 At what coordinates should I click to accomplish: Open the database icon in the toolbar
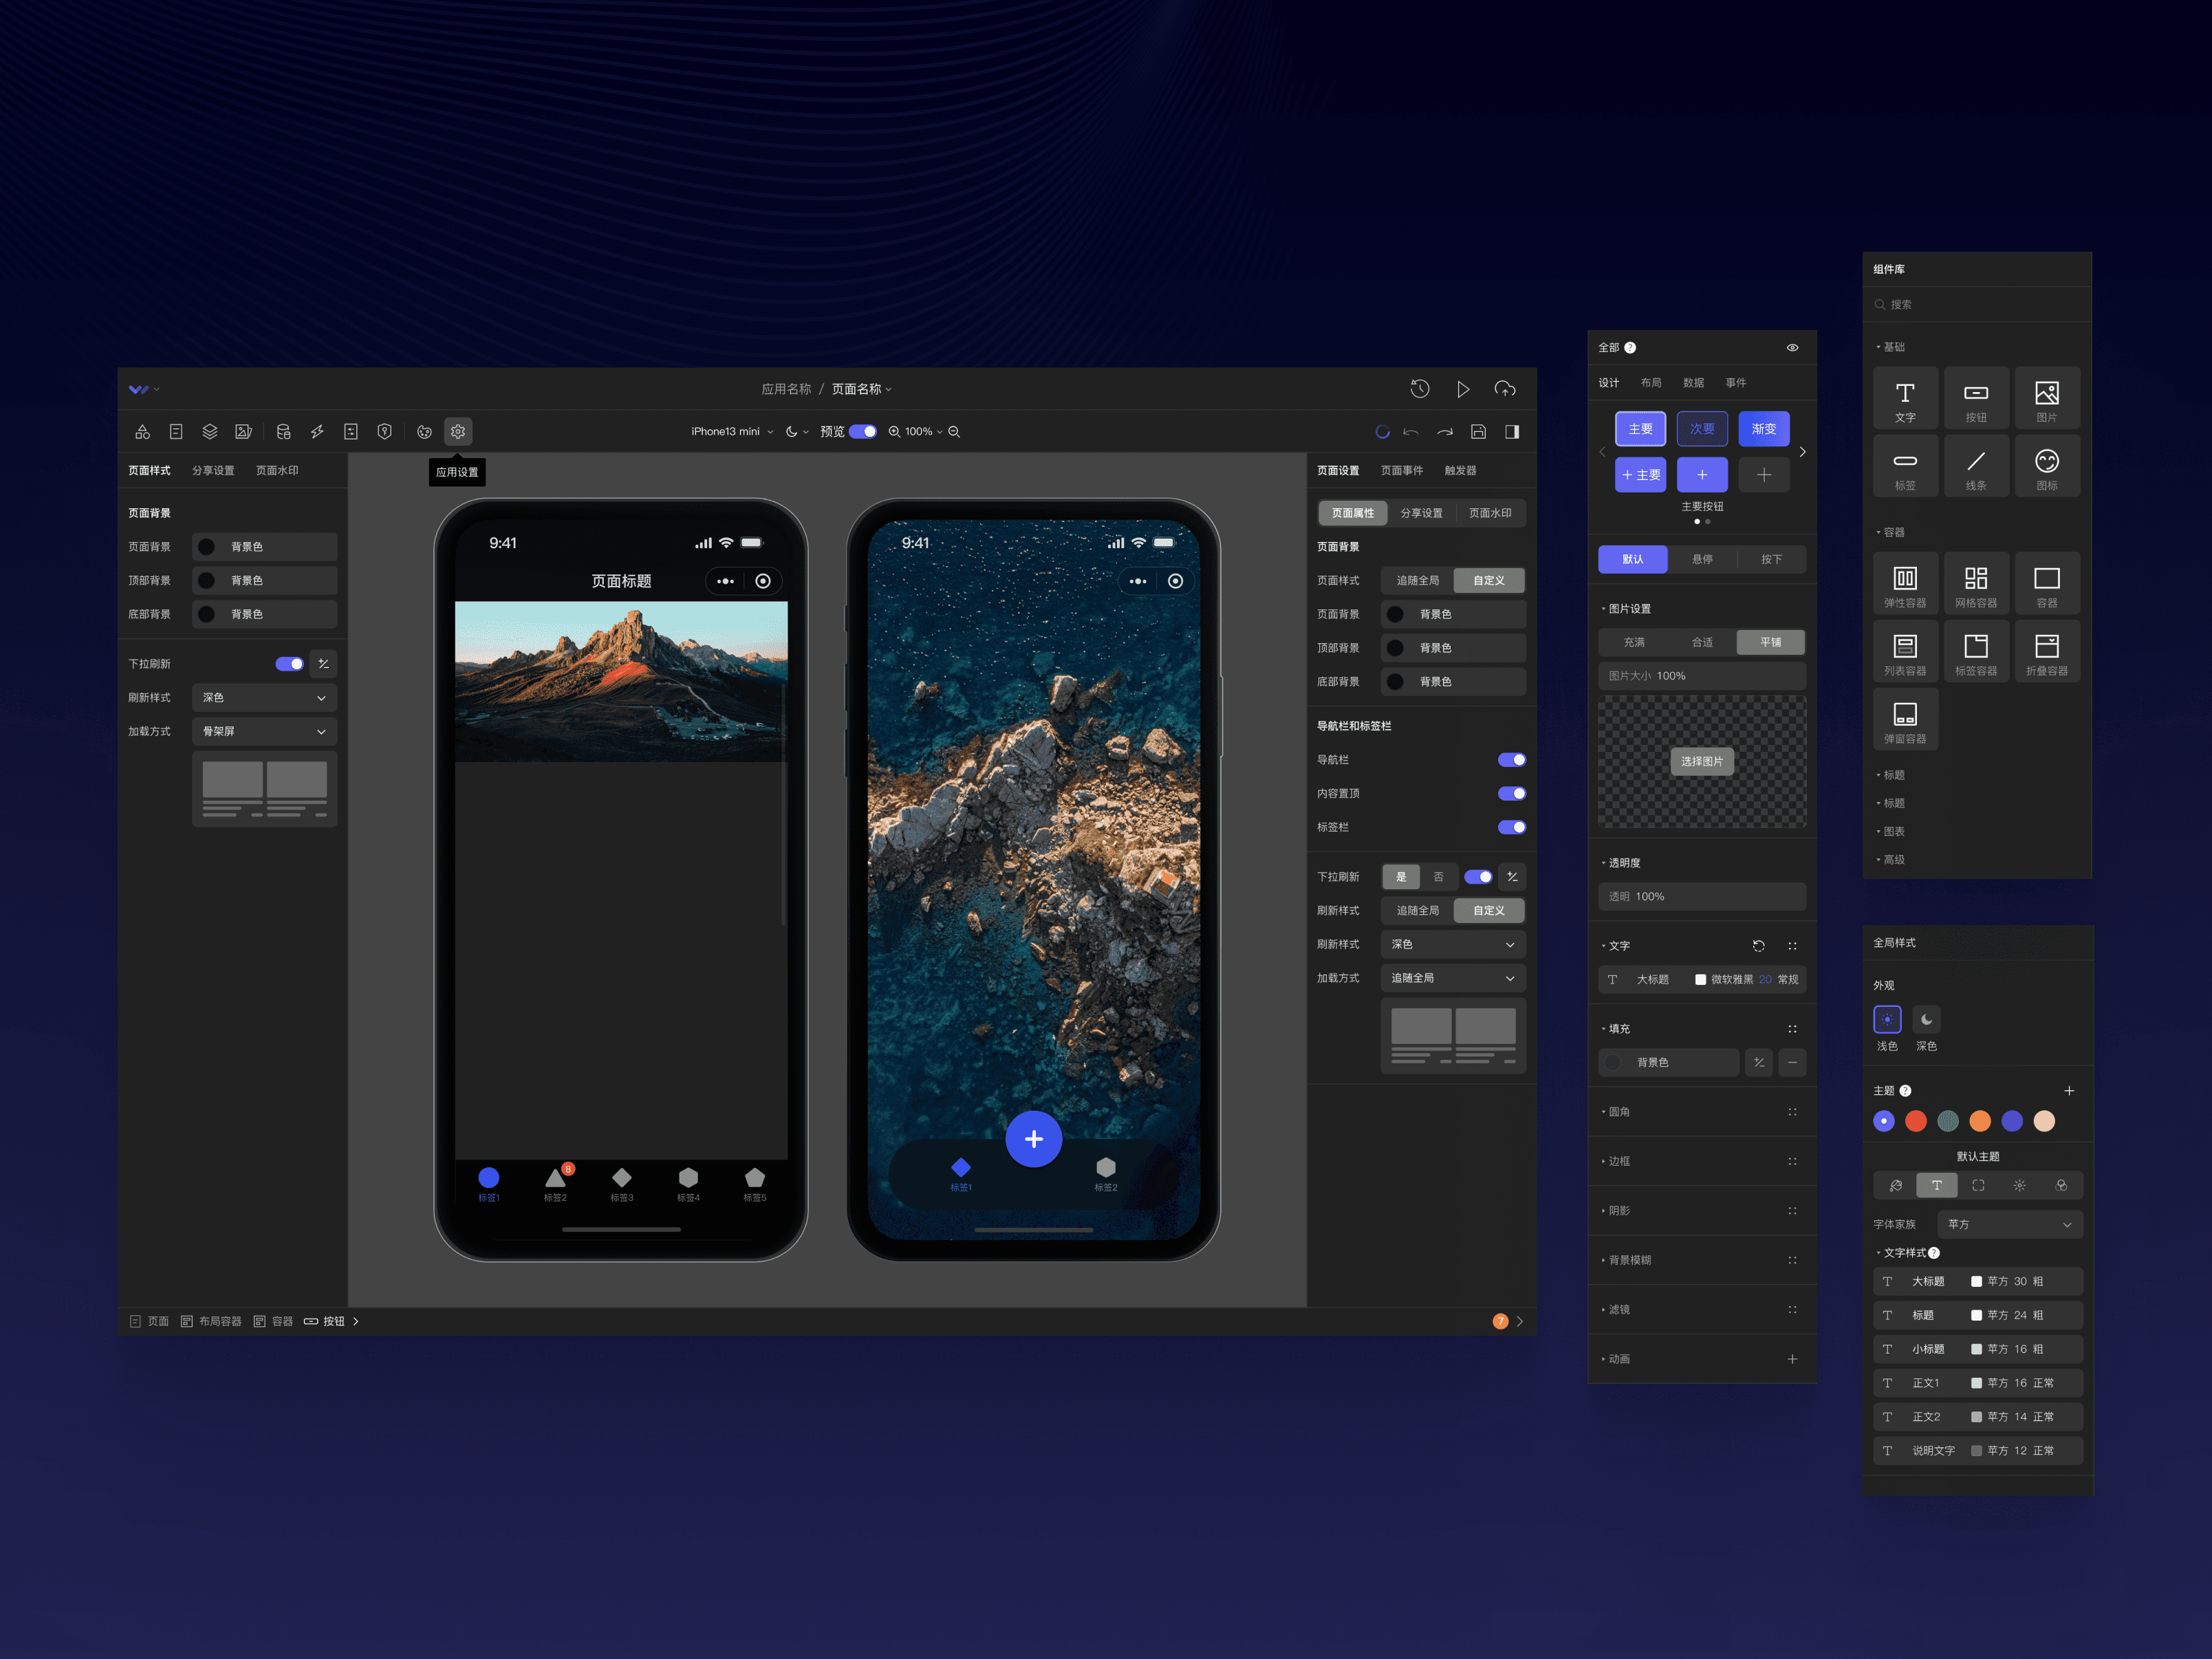(x=284, y=432)
